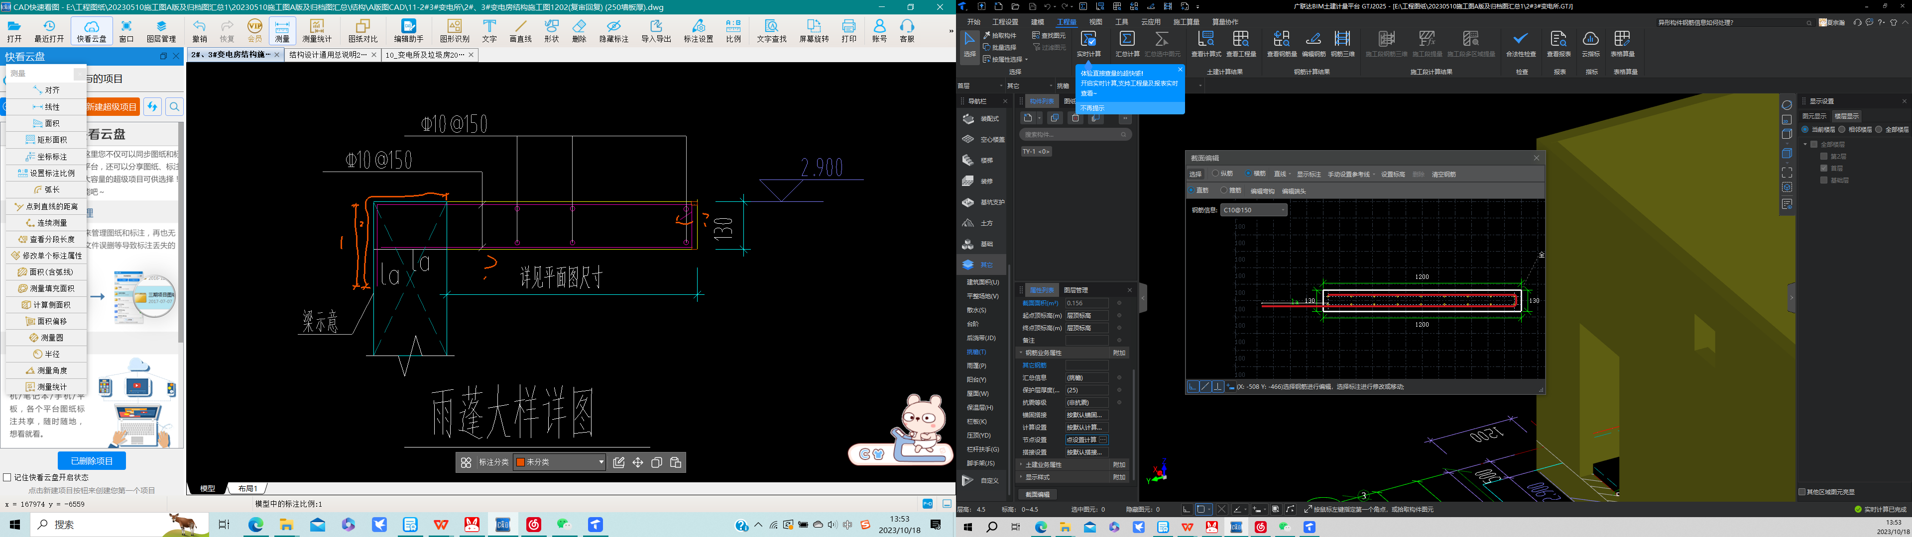Select the 测量 measure tool in CAD viewer
The width and height of the screenshot is (1912, 537).
pyautogui.click(x=282, y=31)
